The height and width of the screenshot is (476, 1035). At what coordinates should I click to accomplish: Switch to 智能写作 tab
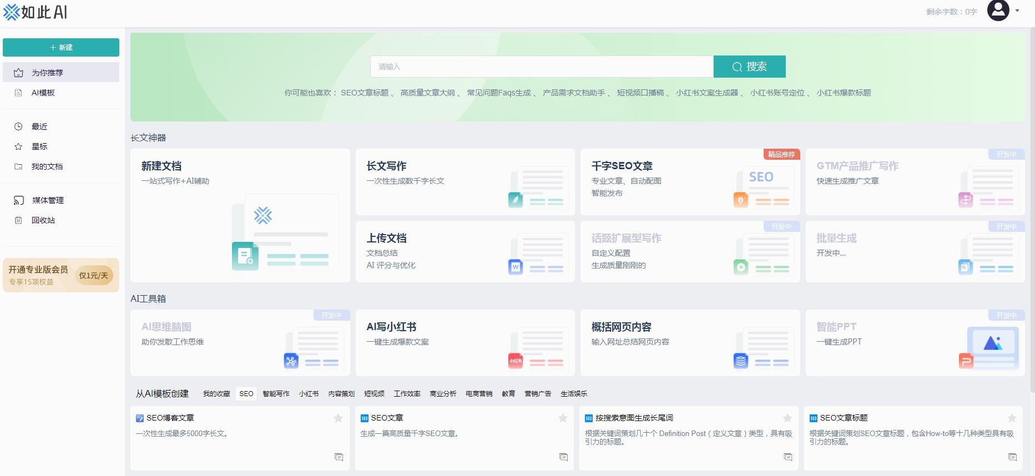click(x=276, y=393)
